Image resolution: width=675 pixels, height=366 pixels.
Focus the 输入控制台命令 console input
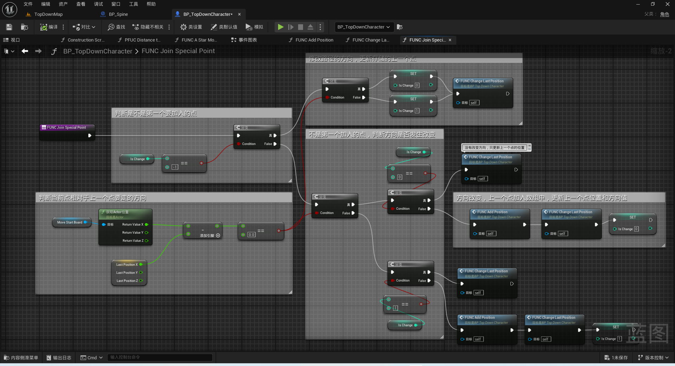pos(160,358)
